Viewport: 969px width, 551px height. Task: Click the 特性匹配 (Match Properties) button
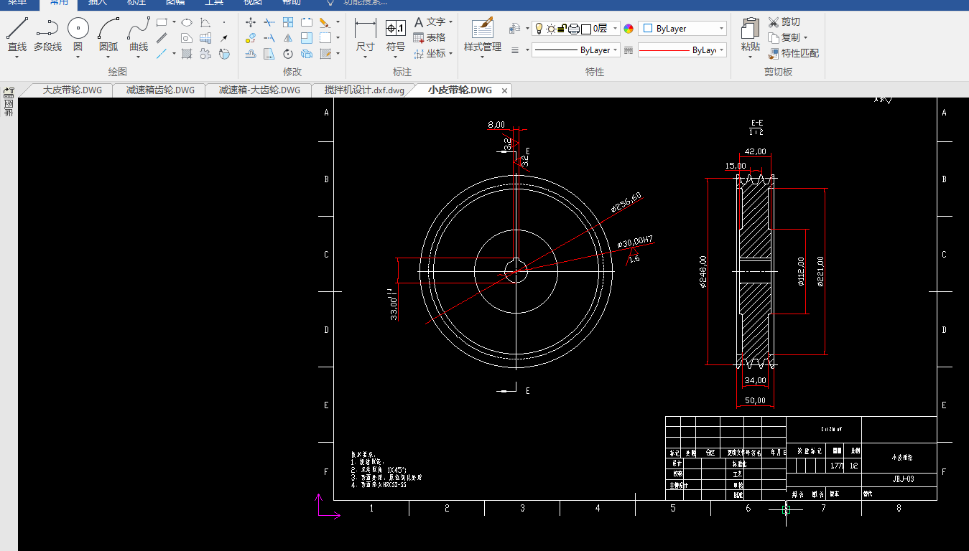[793, 54]
